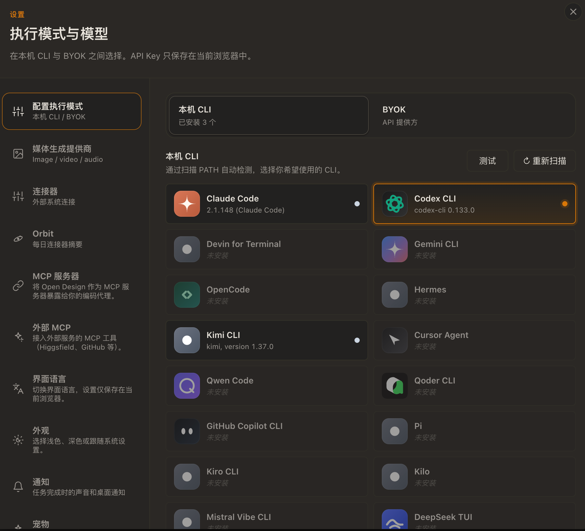Click the Claude Code starburst icon
This screenshot has height=531, width=585.
coord(187,204)
